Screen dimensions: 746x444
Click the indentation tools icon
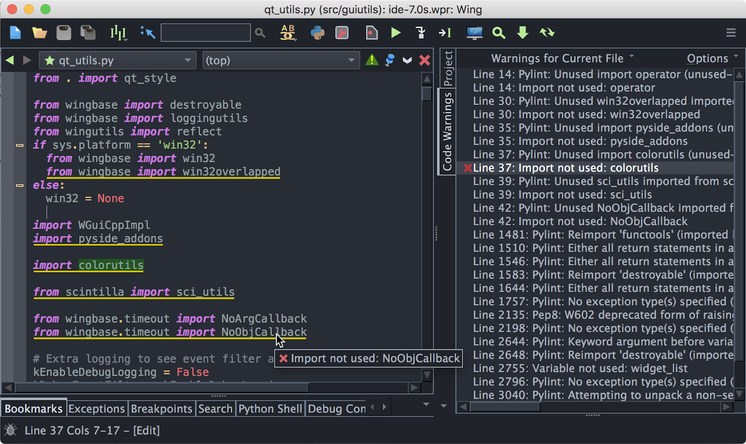pos(118,33)
